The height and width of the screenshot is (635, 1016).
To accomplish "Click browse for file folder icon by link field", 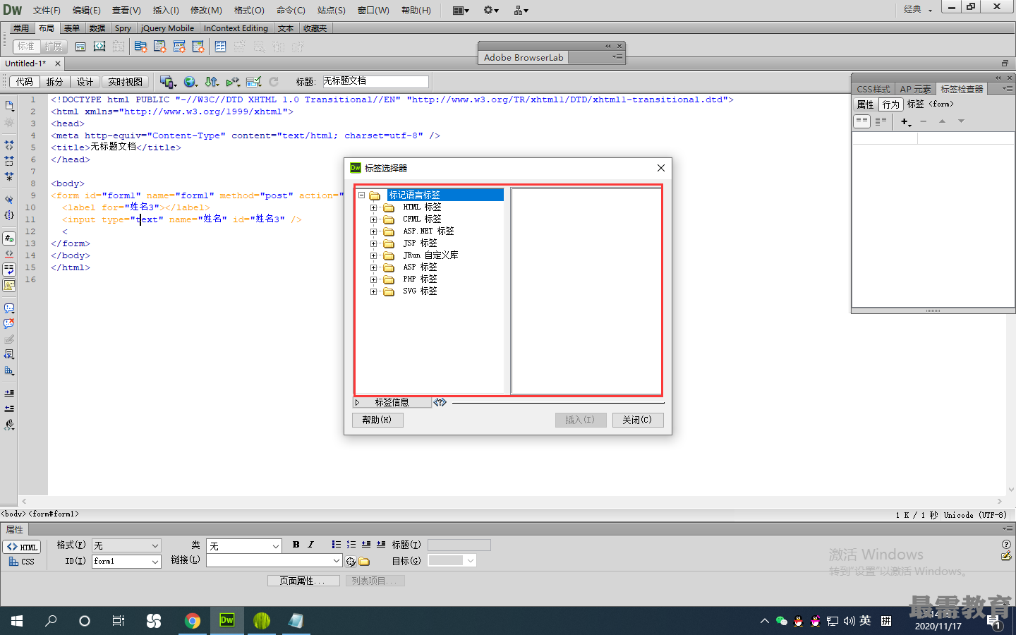I will (x=364, y=562).
